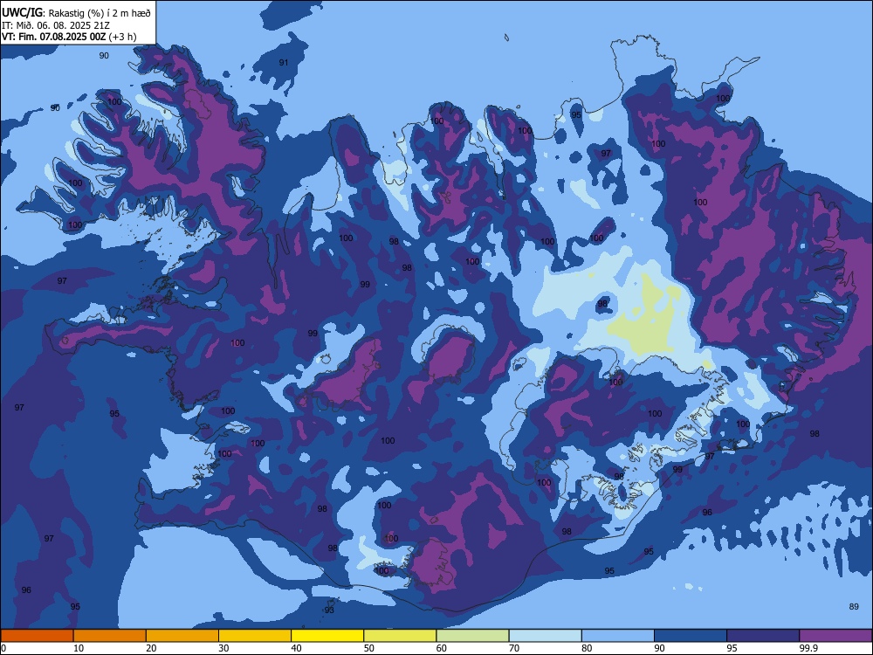
Task: Click the medium blue 90–95 legend swatch
Action: [691, 636]
